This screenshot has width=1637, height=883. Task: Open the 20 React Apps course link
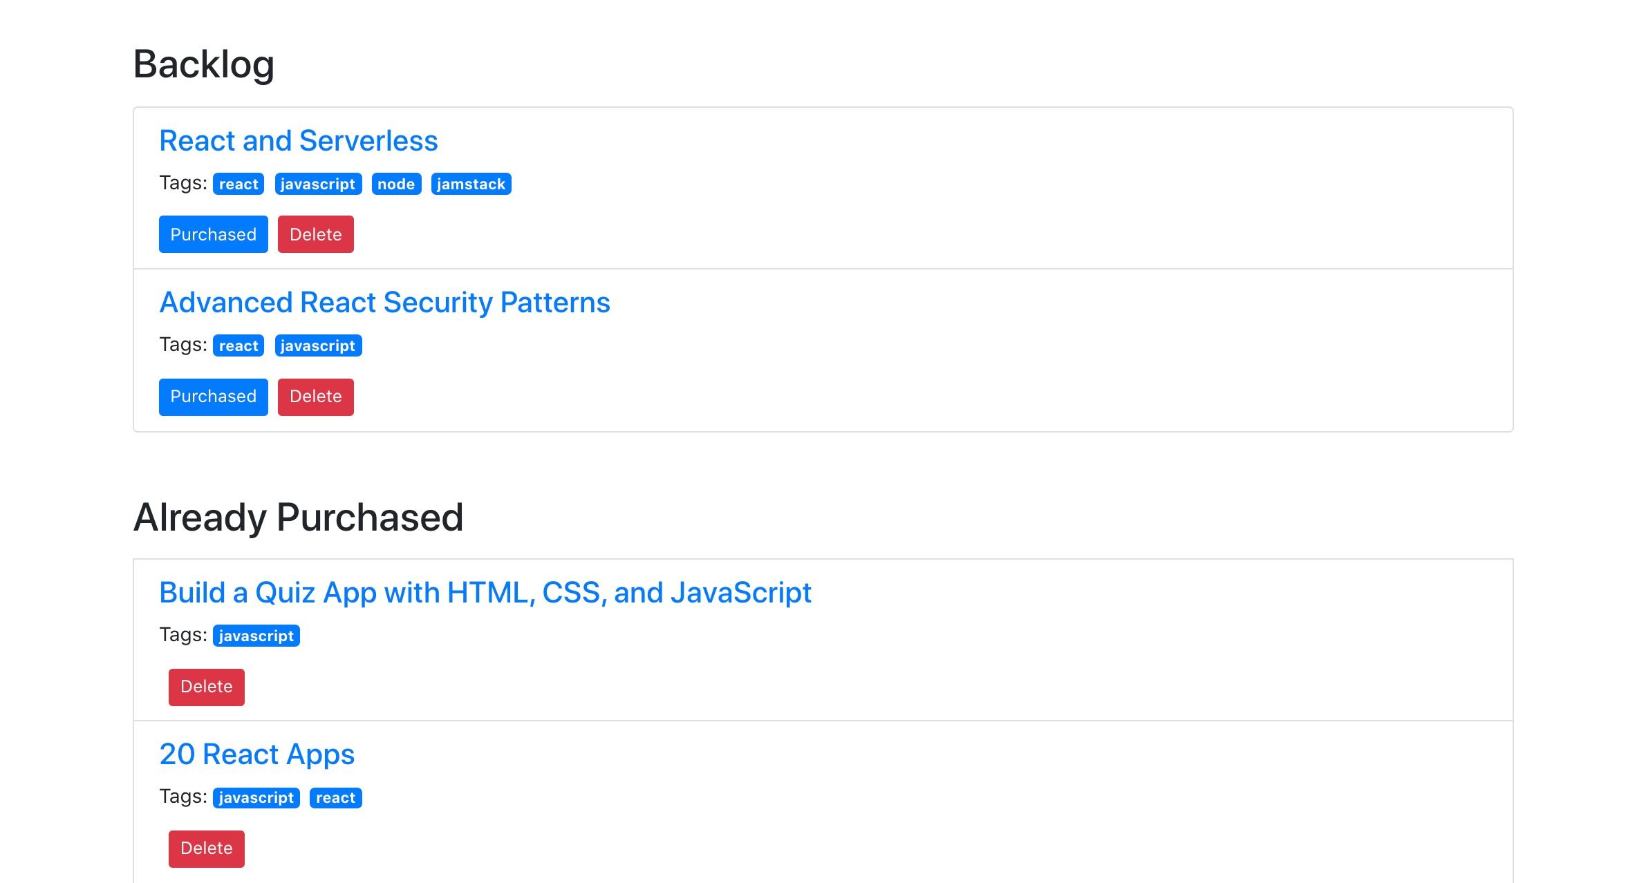coord(256,754)
